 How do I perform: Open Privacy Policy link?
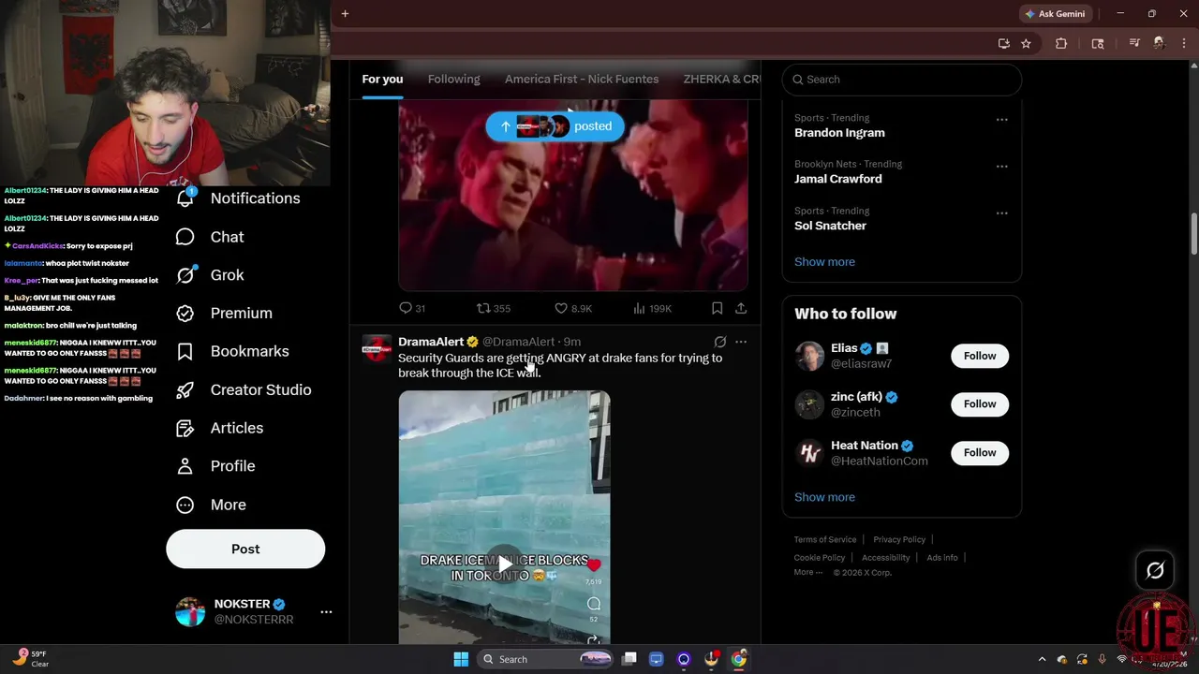[899, 539]
